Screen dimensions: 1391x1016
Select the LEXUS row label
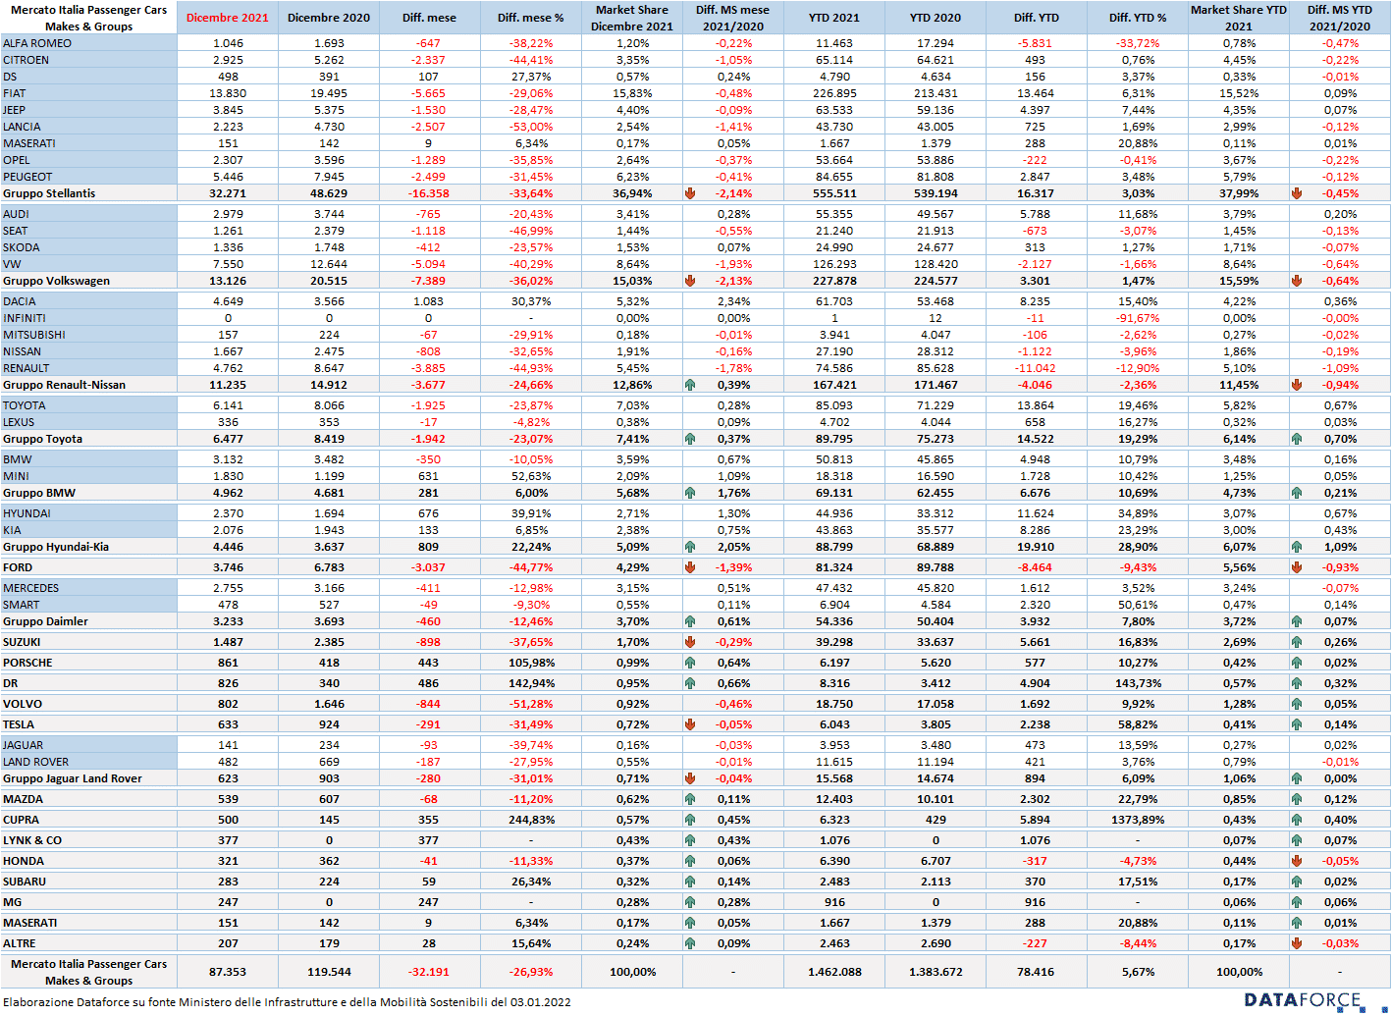pos(19,422)
